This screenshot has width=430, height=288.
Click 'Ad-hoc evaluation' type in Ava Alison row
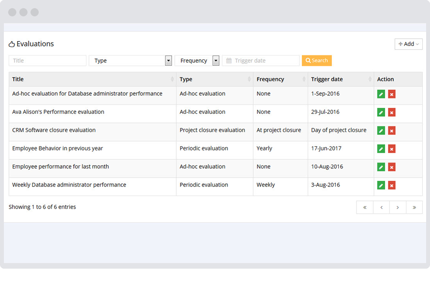[203, 112]
